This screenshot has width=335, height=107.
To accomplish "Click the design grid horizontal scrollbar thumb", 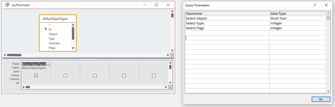I will coord(28,87).
